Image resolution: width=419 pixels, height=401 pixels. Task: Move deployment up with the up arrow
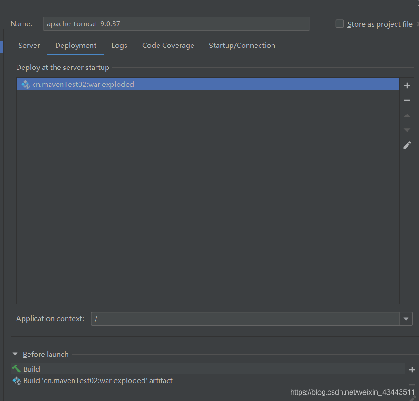pyautogui.click(x=407, y=115)
